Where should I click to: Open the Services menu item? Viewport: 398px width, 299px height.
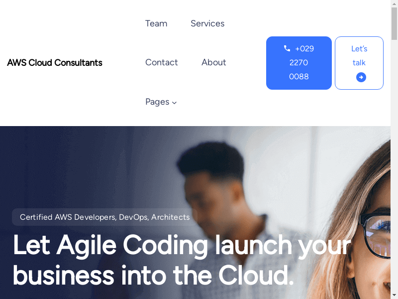(207, 23)
